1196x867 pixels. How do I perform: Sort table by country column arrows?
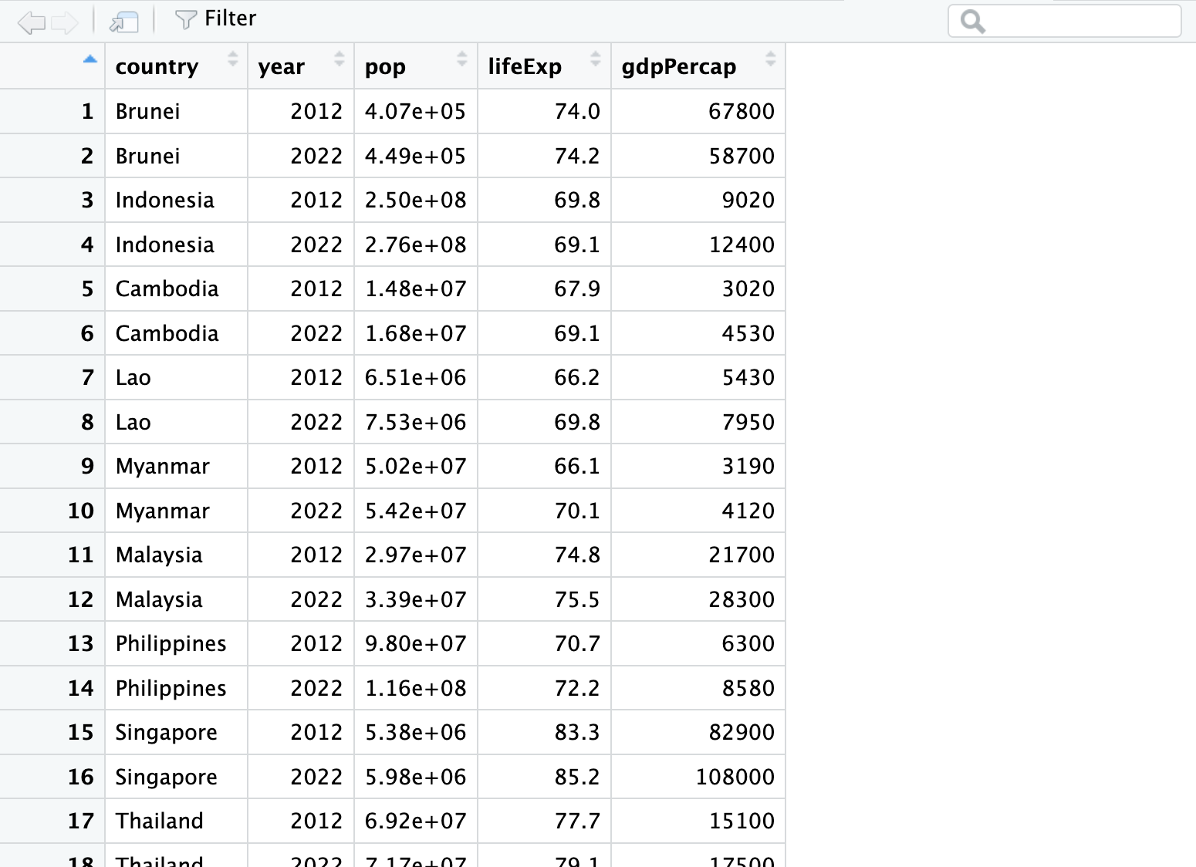(x=233, y=59)
